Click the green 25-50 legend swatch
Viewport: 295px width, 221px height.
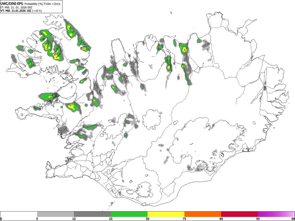(129, 214)
